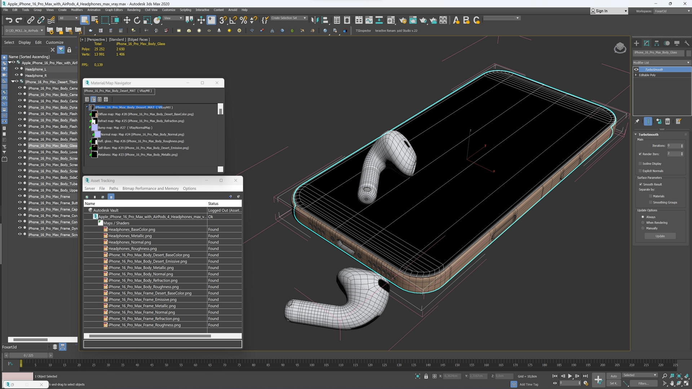Click the Mirror tool icon
This screenshot has height=389, width=692.
pyautogui.click(x=315, y=20)
